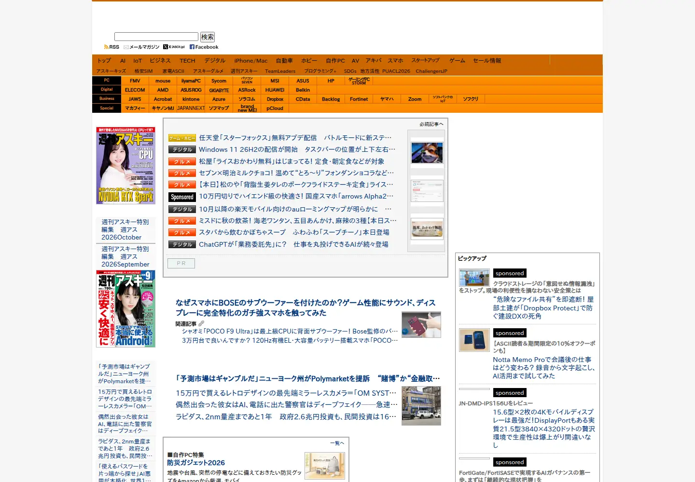The height and width of the screenshot is (482, 695).
Task: Open the RSS feed icon link
Action: coord(111,47)
